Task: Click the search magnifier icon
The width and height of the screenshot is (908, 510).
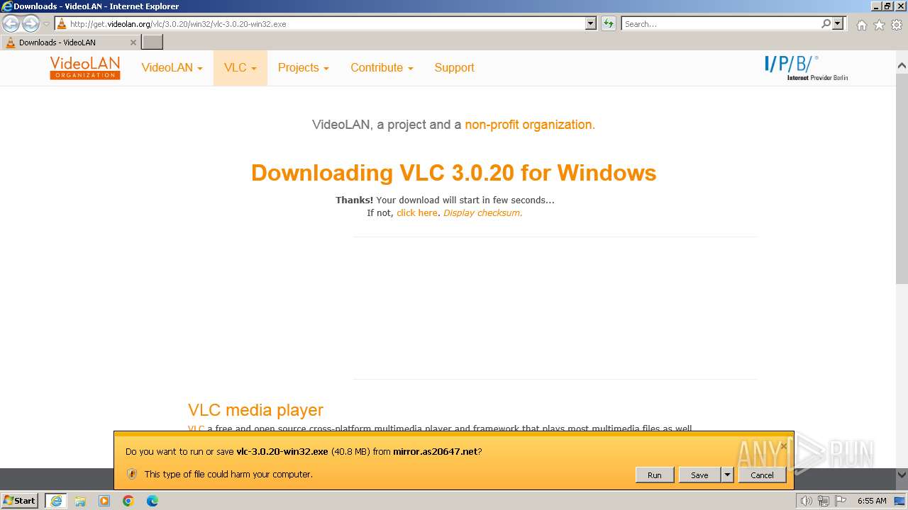Action: point(826,23)
